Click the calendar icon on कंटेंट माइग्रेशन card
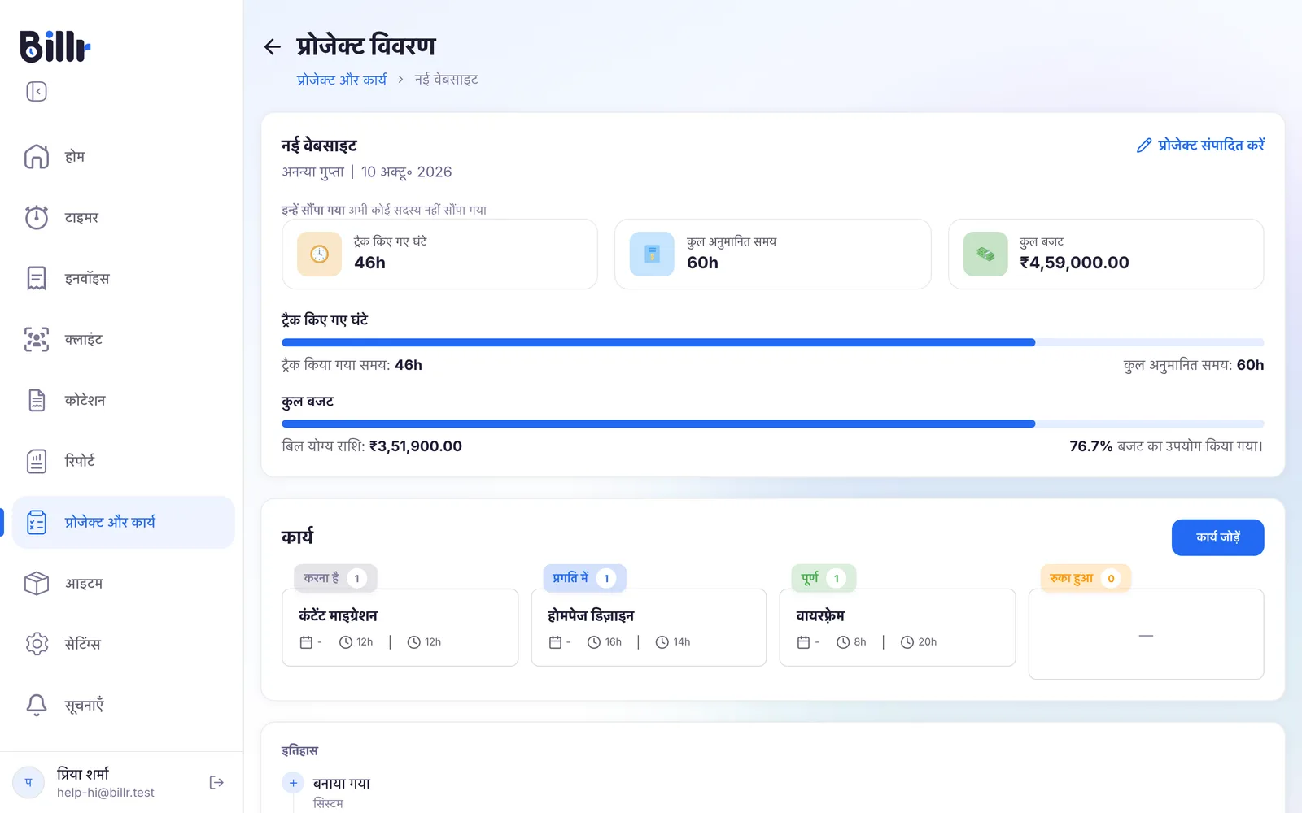Viewport: 1302px width, 813px height. tap(306, 642)
